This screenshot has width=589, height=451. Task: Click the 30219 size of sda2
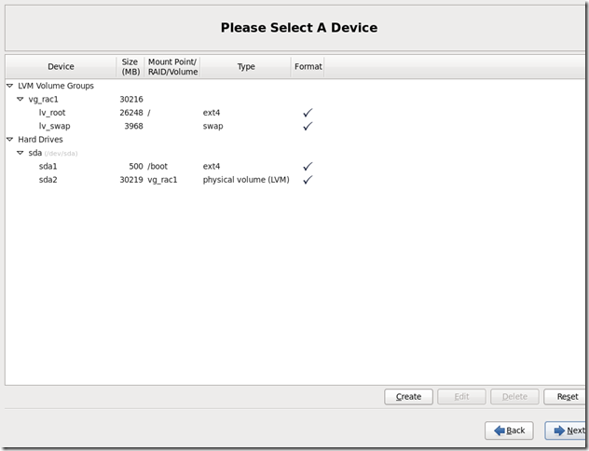[x=131, y=180]
